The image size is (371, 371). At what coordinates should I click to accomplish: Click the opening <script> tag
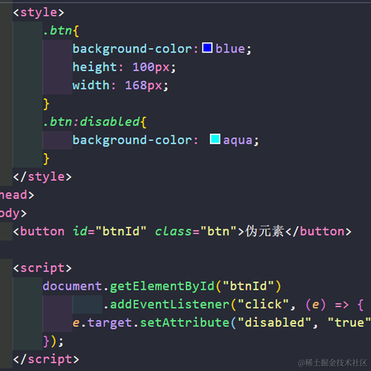[42, 269]
